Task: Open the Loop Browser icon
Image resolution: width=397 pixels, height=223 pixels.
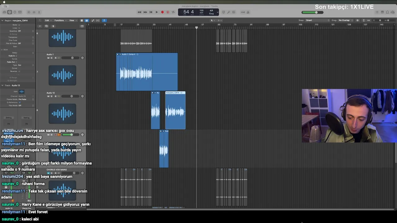Action: click(388, 12)
